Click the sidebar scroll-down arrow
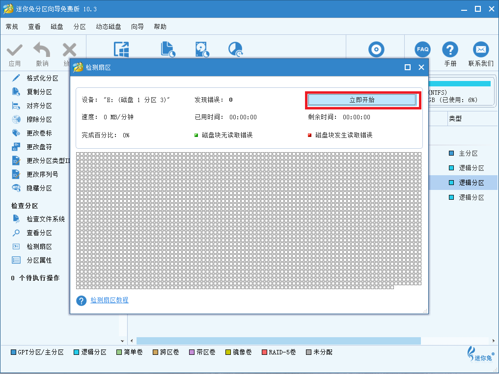This screenshot has width=499, height=374. [x=122, y=341]
